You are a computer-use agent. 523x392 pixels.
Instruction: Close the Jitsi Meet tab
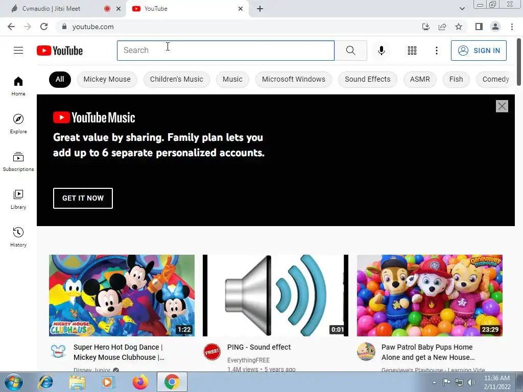pyautogui.click(x=118, y=9)
